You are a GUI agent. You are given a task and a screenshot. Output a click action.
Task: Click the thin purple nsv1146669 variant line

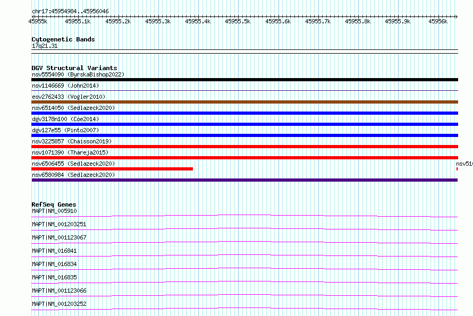pyautogui.click(x=244, y=90)
